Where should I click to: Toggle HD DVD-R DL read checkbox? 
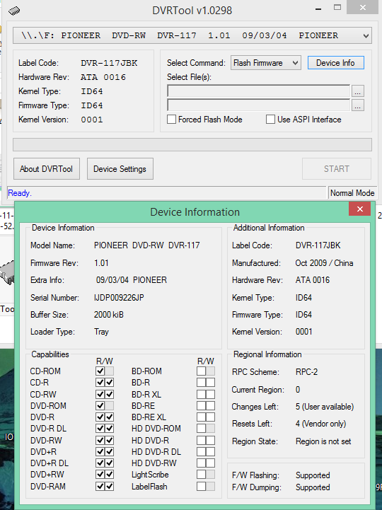coord(201,452)
